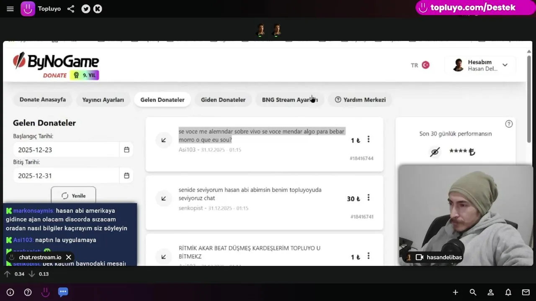Click the share icon next to Topluyo
The image size is (536, 301).
(71, 9)
